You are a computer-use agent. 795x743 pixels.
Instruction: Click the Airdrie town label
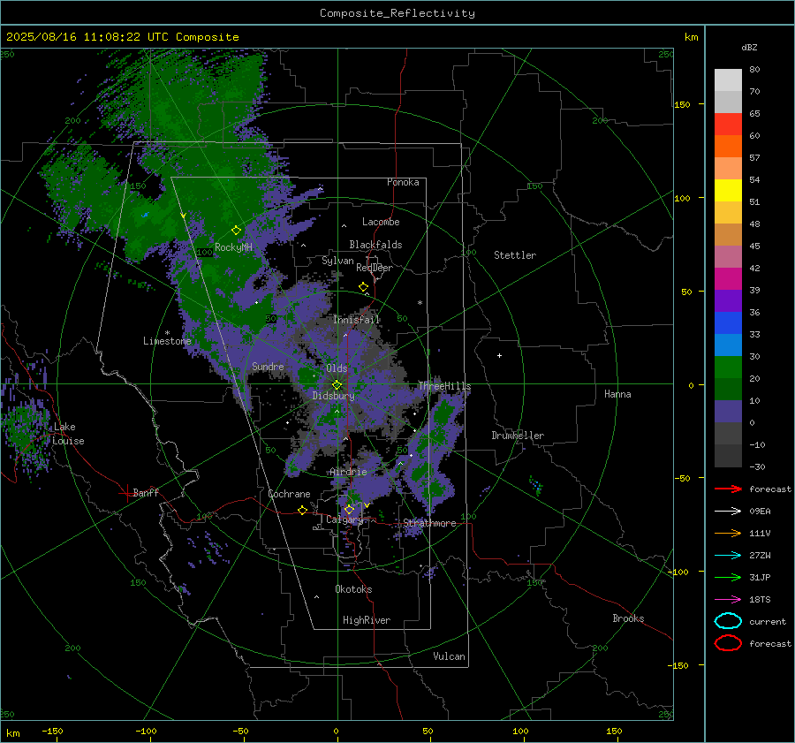[348, 472]
